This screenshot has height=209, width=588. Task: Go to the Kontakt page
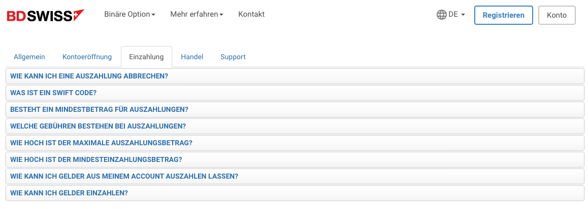click(252, 14)
